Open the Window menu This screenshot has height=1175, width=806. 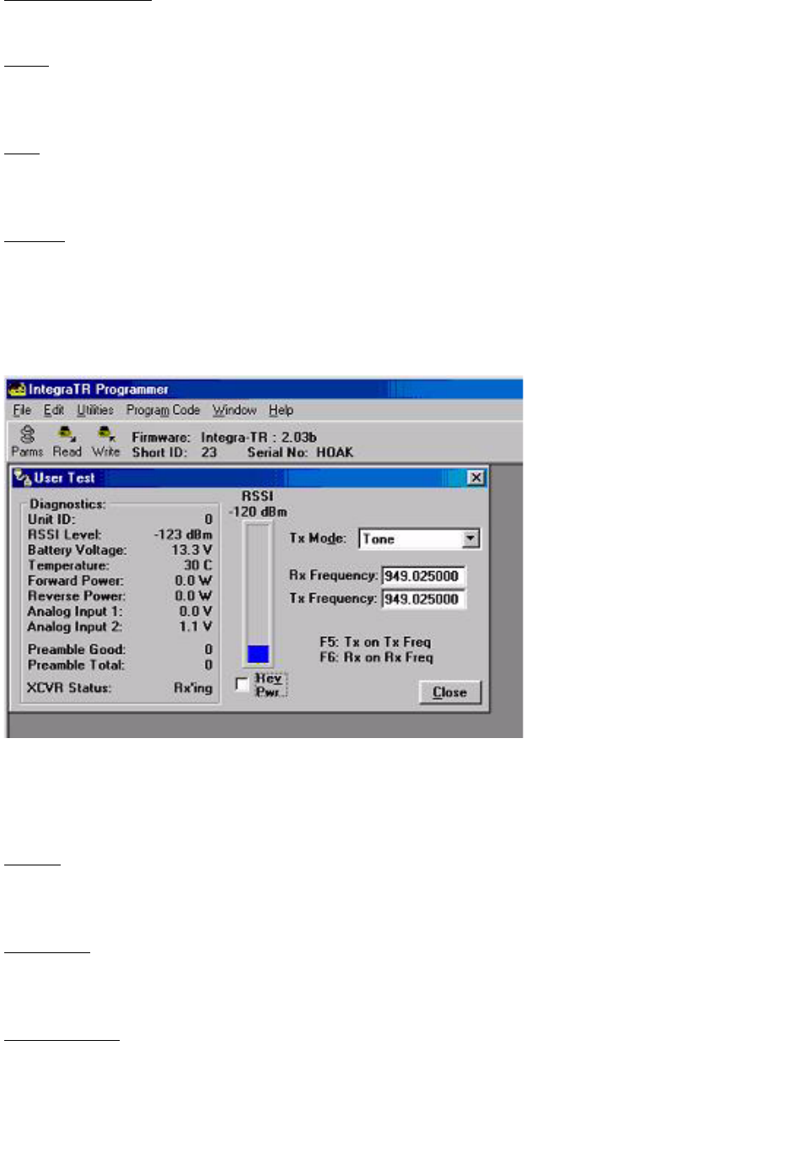pyautogui.click(x=234, y=411)
